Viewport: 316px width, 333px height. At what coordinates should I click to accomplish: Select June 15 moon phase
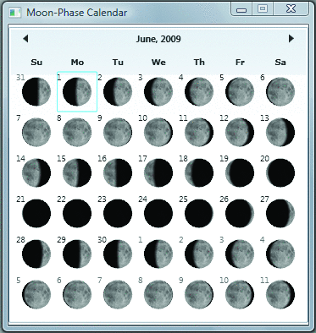77,172
